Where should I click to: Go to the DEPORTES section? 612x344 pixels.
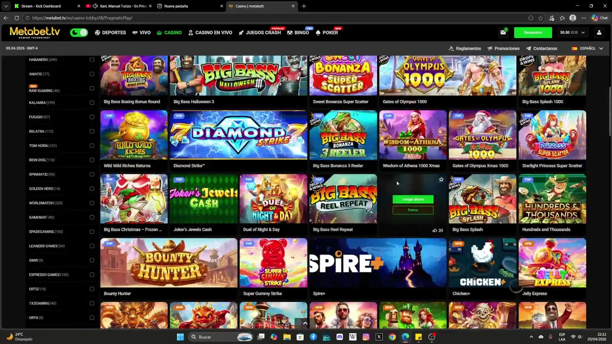click(110, 32)
